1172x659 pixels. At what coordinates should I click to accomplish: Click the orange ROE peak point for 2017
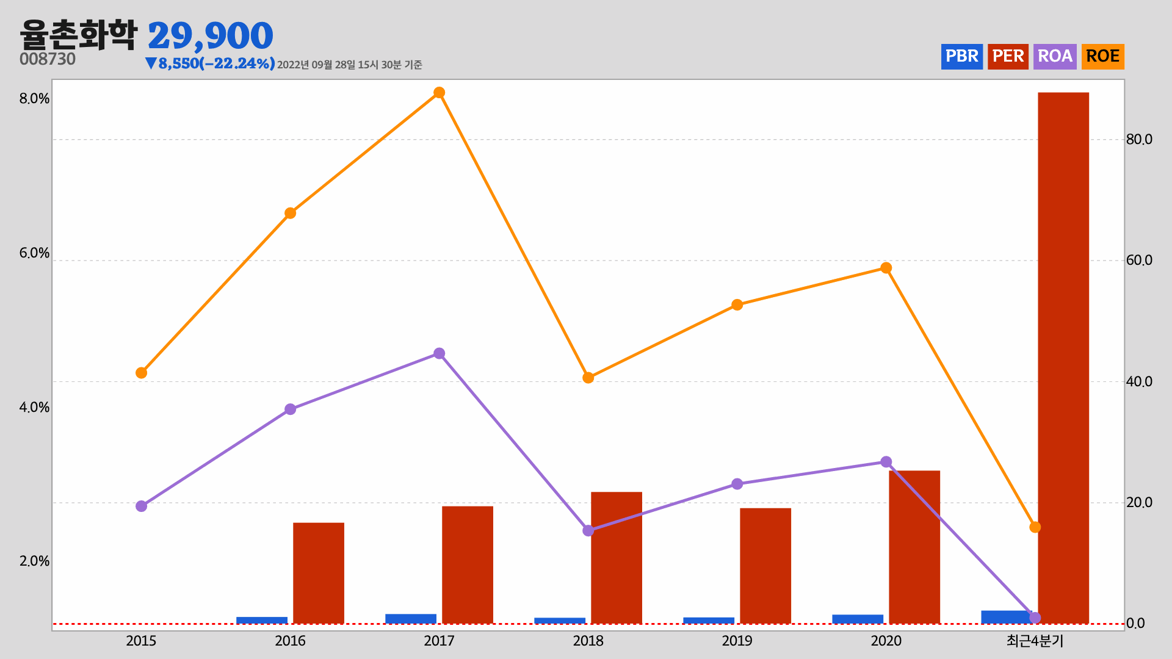pyautogui.click(x=439, y=93)
